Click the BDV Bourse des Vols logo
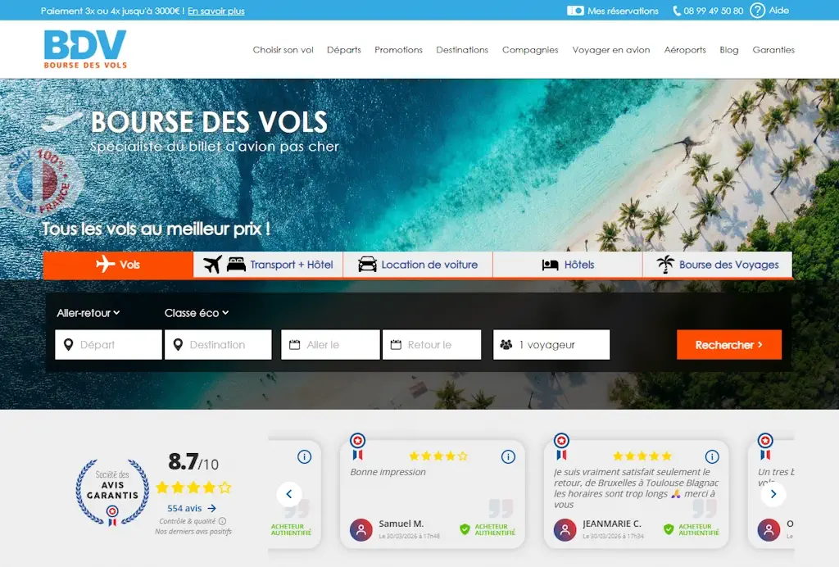Viewport: 839px width, 567px height. (85, 48)
